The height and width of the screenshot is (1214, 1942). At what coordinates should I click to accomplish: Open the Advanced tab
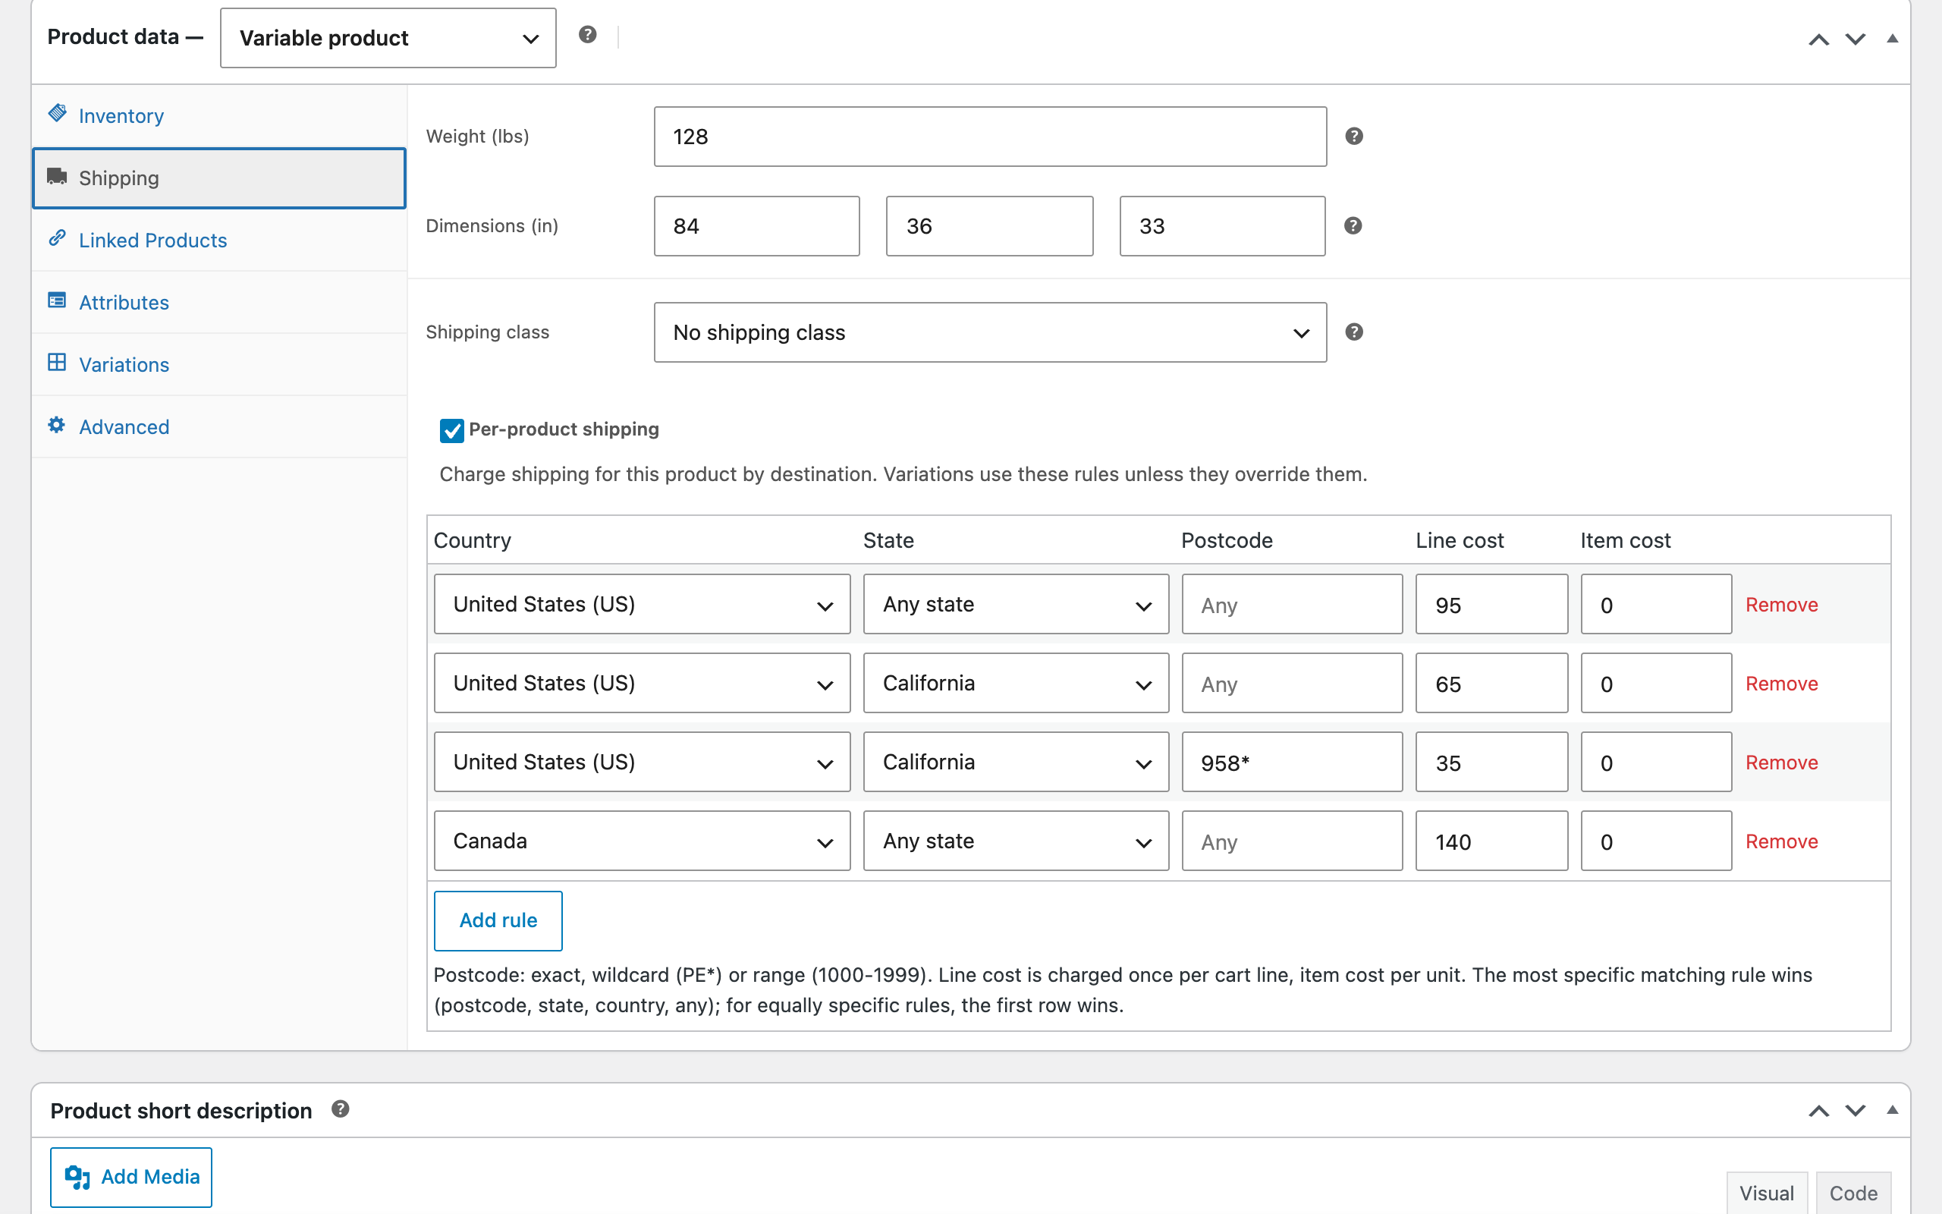[219, 426]
